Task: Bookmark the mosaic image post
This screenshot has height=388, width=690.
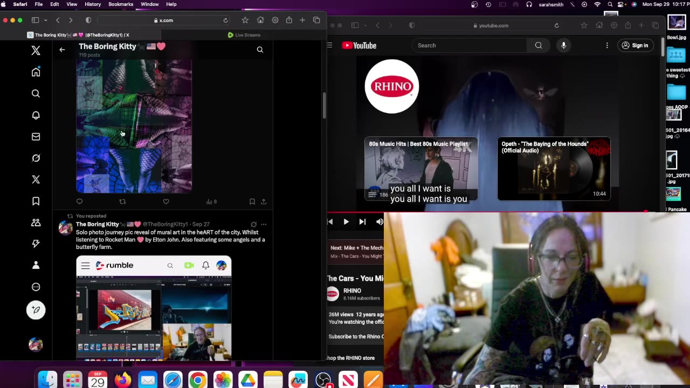Action: (x=252, y=202)
